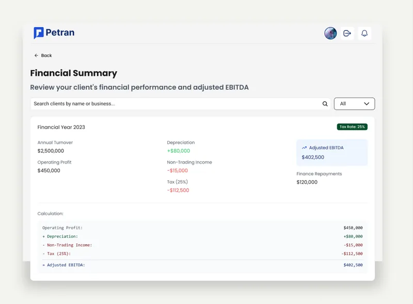The height and width of the screenshot is (304, 413).
Task: Select the = Adjusted EBITDA: calculation row label
Action: pyautogui.click(x=63, y=265)
